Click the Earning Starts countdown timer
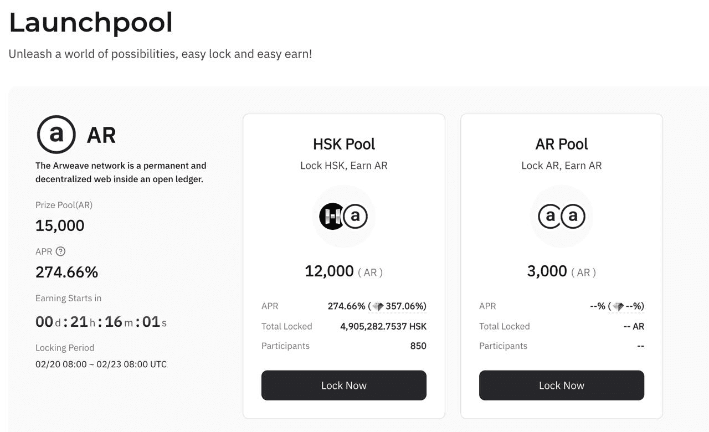This screenshot has width=709, height=432. [x=101, y=321]
